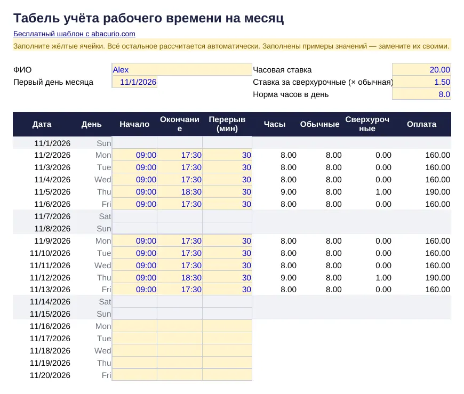The height and width of the screenshot is (394, 464).
Task: Click the empty start cell for 11/19/2026
Action: pyautogui.click(x=134, y=363)
